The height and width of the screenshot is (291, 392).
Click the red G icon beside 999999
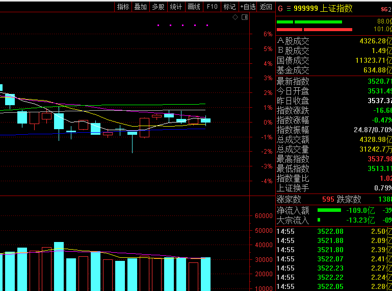point(280,9)
